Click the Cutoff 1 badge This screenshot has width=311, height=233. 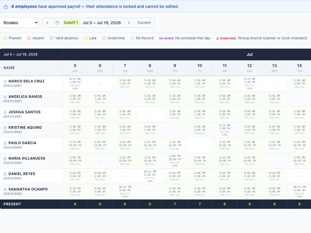(71, 23)
